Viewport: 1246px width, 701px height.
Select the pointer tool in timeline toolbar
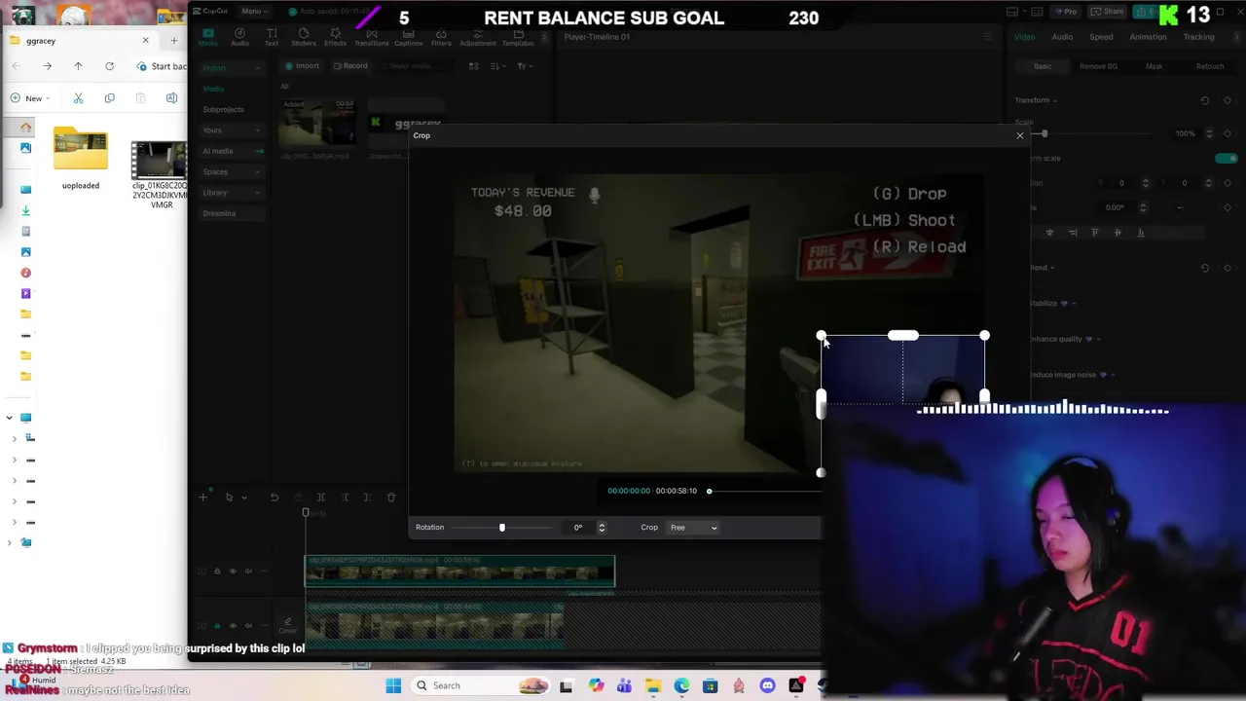click(x=229, y=498)
